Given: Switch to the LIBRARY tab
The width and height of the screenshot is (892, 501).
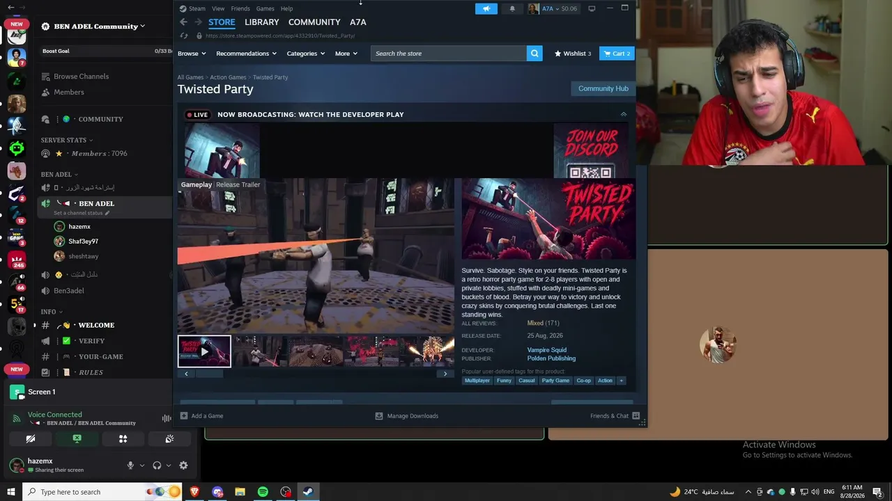Looking at the screenshot, I should [261, 22].
